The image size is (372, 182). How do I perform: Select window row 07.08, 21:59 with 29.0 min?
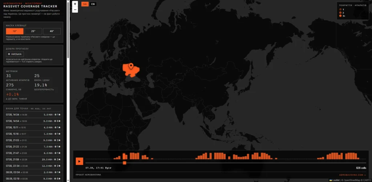click(x=33, y=159)
